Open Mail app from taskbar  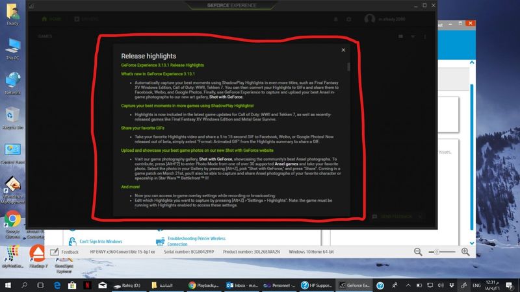pos(103,285)
